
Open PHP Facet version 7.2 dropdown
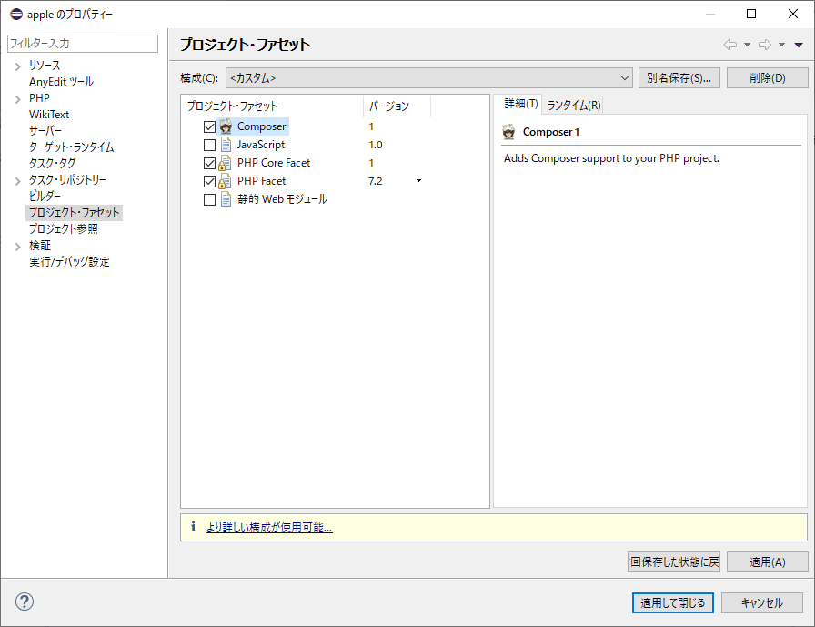pyautogui.click(x=418, y=181)
